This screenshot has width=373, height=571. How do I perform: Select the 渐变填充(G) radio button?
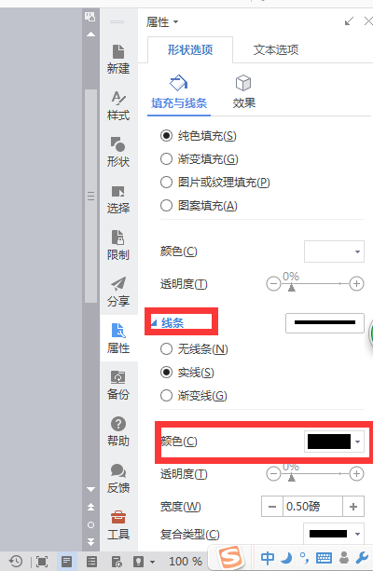167,158
